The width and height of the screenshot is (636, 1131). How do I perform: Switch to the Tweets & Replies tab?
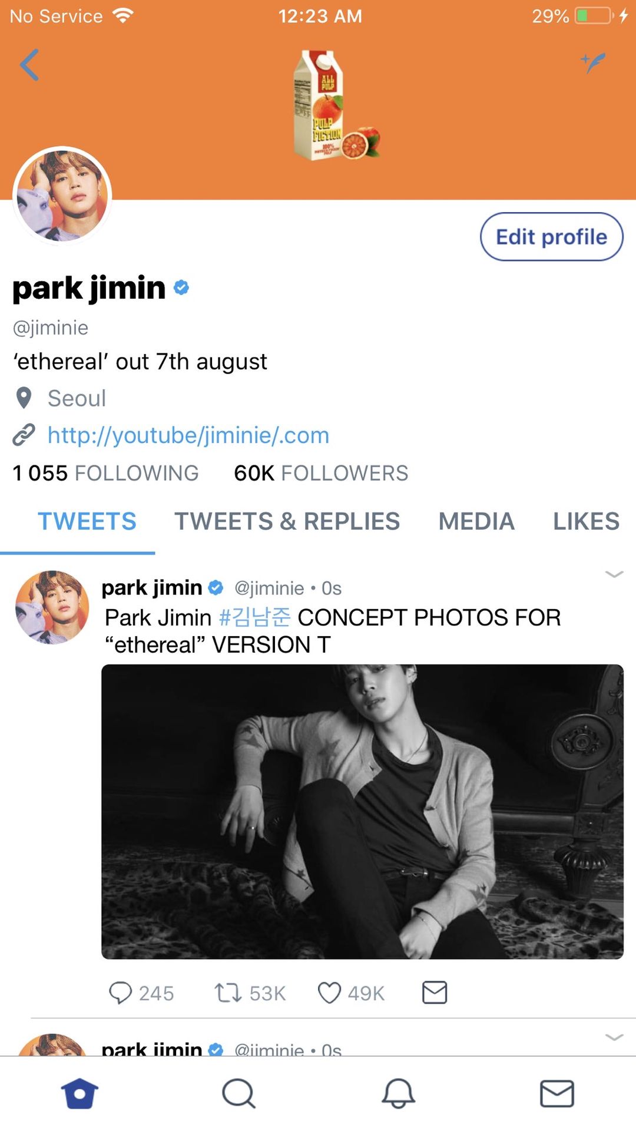tap(287, 521)
